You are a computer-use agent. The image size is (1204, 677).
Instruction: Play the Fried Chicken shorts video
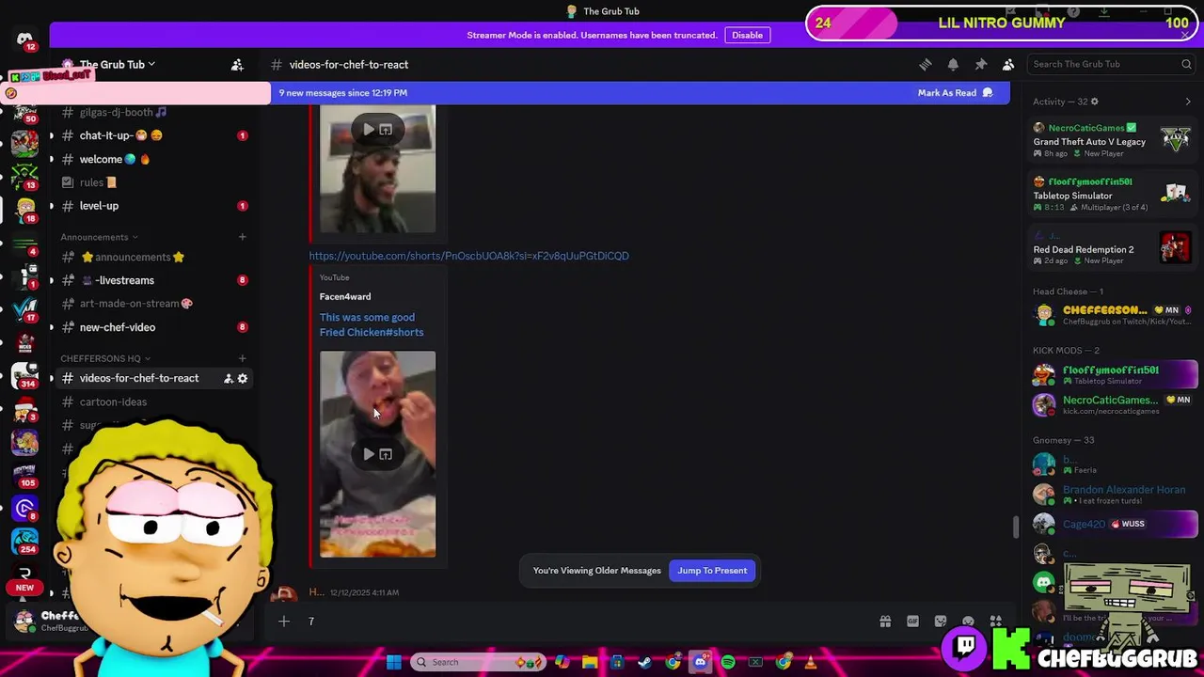pos(368,454)
